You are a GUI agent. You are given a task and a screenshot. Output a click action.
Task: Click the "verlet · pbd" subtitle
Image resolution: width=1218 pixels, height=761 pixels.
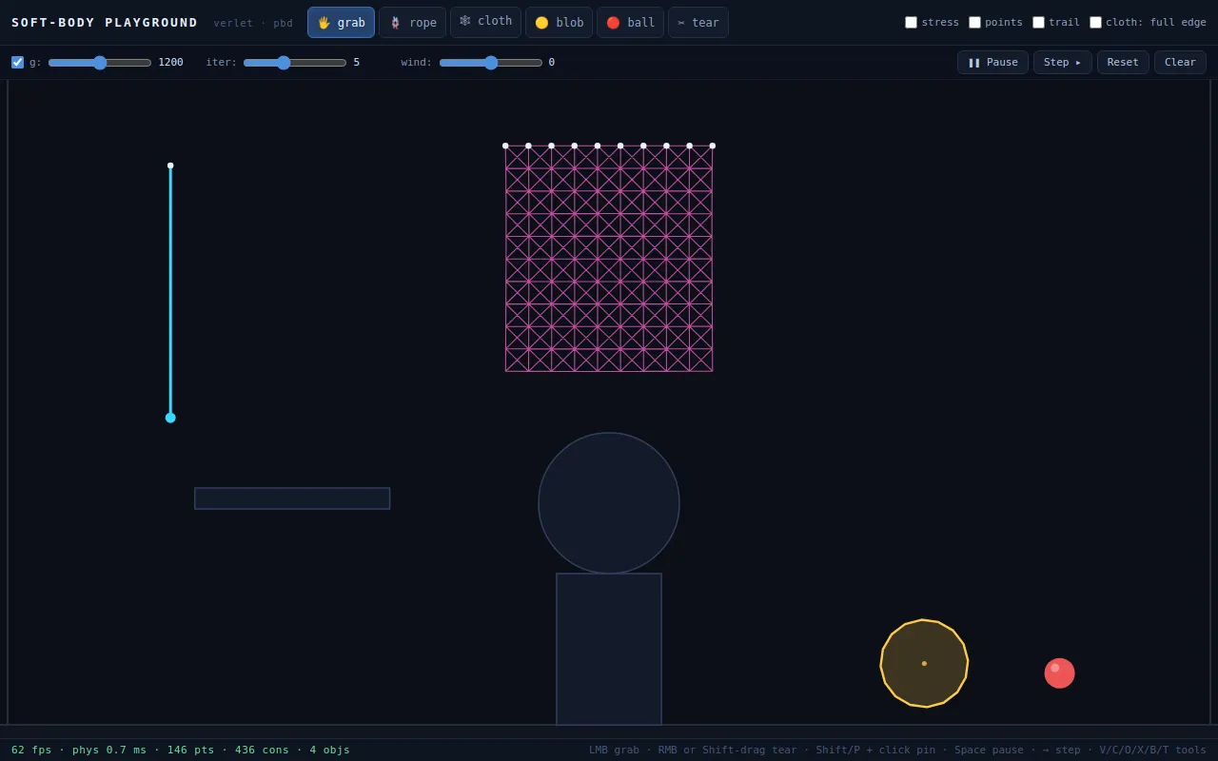[253, 23]
